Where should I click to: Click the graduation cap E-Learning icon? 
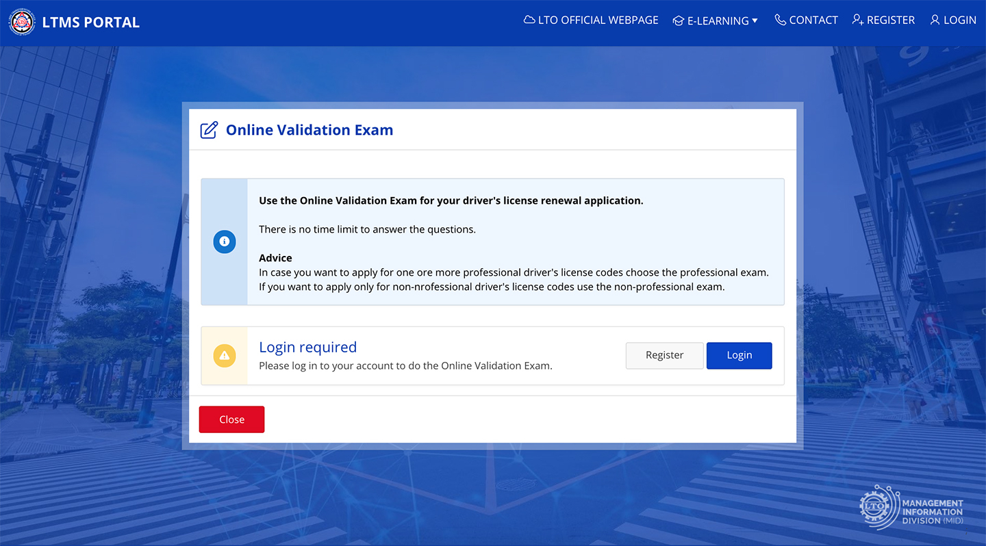679,21
